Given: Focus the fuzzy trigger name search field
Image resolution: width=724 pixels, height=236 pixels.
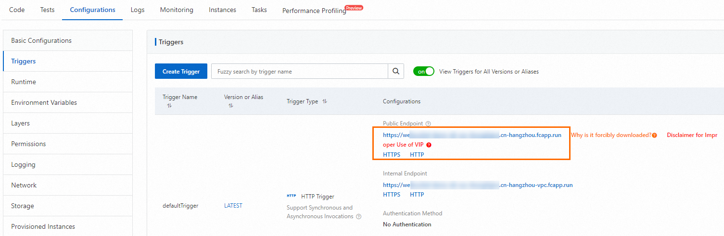Looking at the screenshot, I should [x=300, y=71].
